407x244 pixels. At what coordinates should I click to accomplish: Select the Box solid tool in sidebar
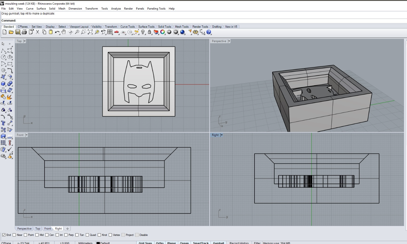[3, 84]
